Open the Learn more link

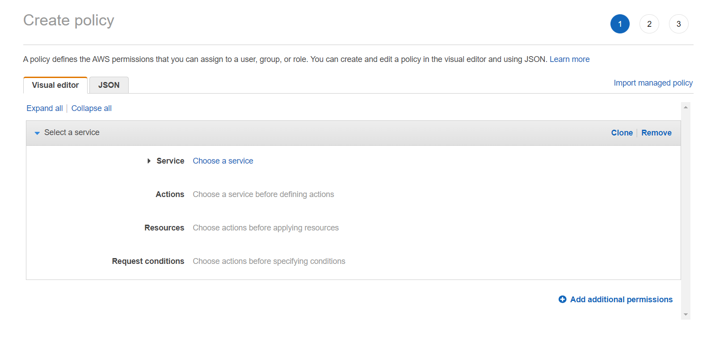coord(569,59)
